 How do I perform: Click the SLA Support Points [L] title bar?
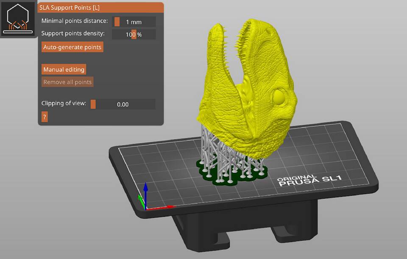click(x=100, y=8)
